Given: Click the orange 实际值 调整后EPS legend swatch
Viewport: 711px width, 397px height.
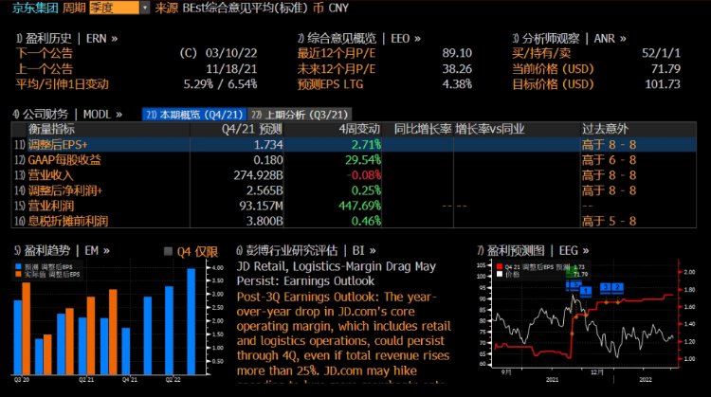Looking at the screenshot, I should coord(18,274).
